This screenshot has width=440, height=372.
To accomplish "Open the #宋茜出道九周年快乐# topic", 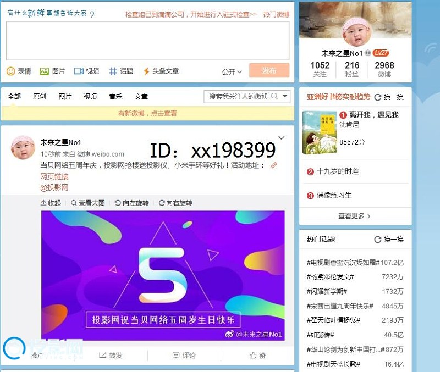I will pyautogui.click(x=340, y=306).
